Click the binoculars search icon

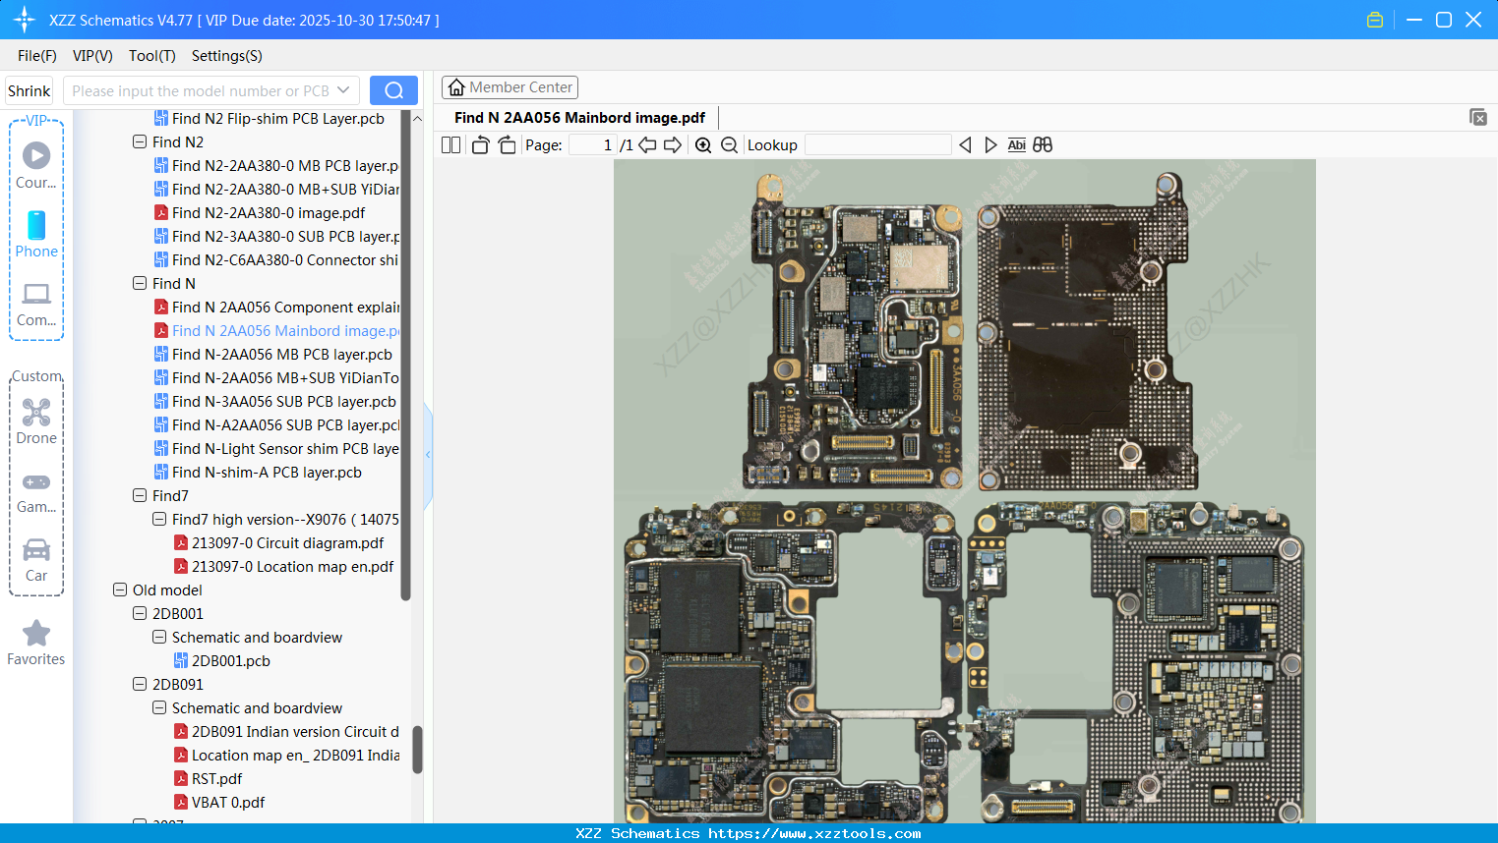(x=1043, y=145)
